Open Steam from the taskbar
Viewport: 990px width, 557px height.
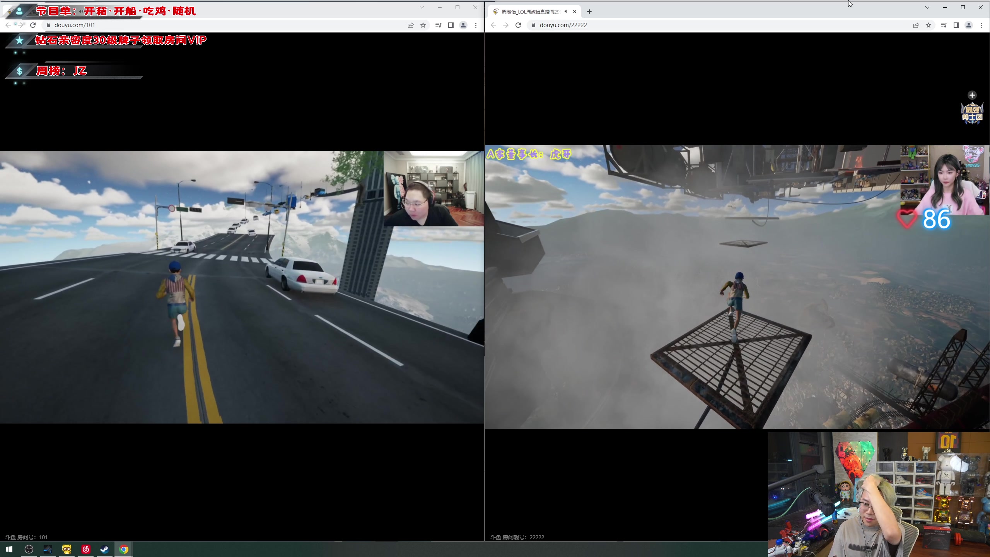point(104,549)
